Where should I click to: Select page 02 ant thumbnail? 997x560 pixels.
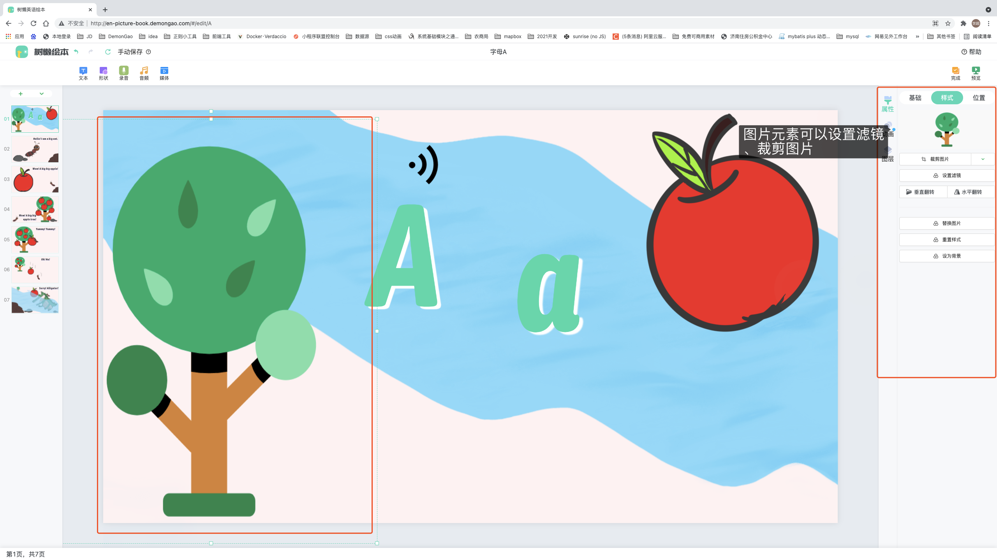point(35,149)
